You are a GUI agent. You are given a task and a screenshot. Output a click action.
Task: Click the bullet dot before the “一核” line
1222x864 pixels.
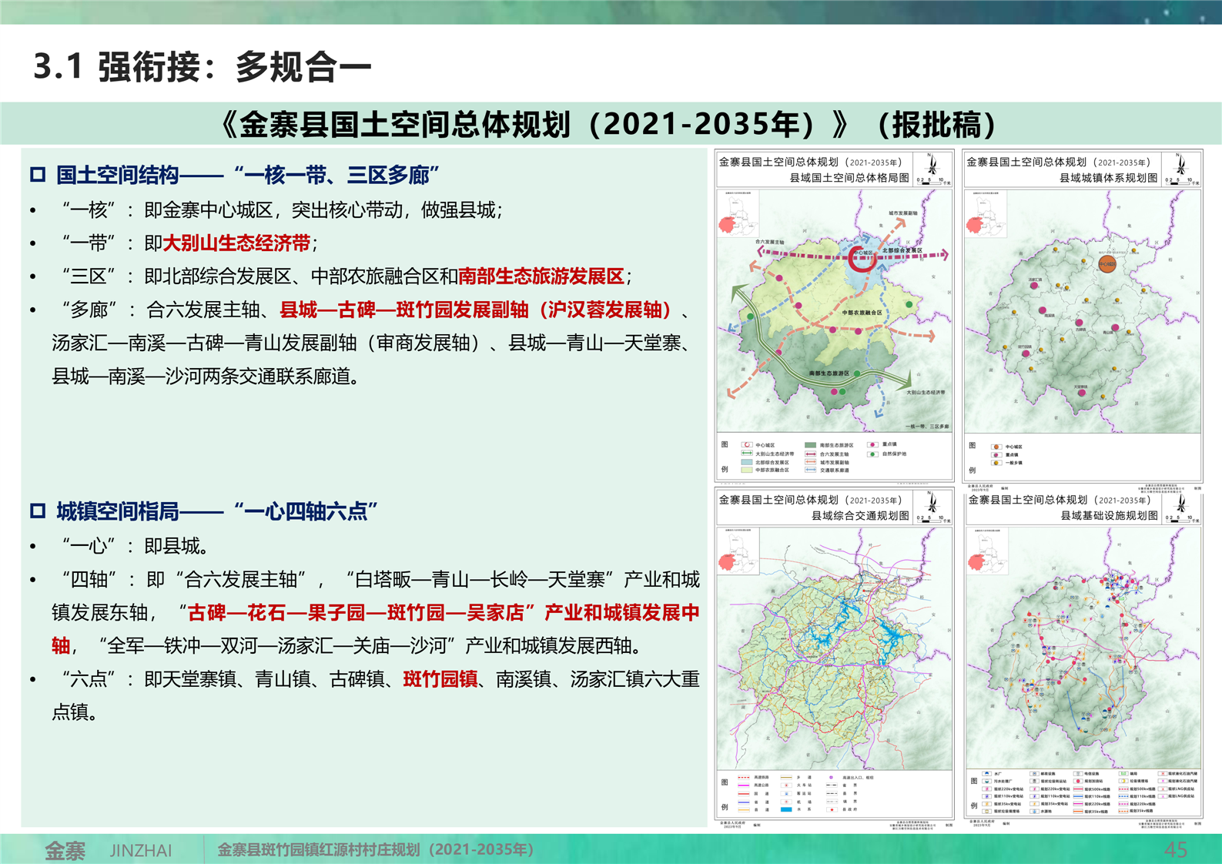[x=33, y=210]
